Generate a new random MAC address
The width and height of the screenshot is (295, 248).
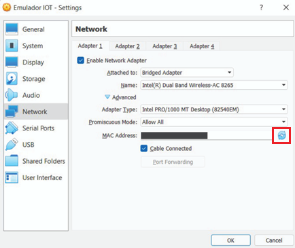tap(281, 135)
